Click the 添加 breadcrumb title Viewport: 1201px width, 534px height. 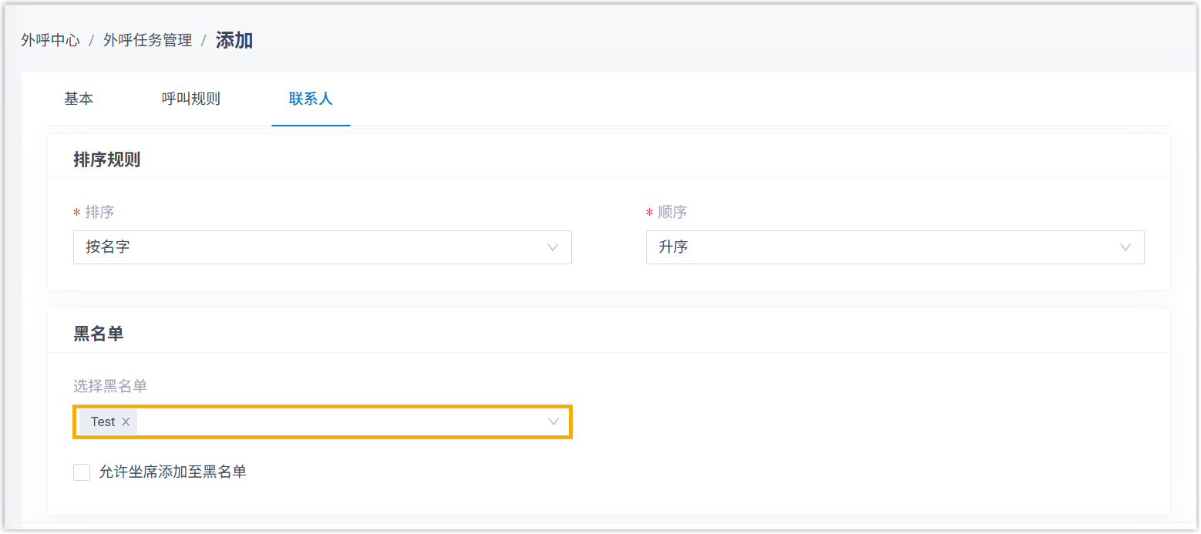(x=234, y=41)
